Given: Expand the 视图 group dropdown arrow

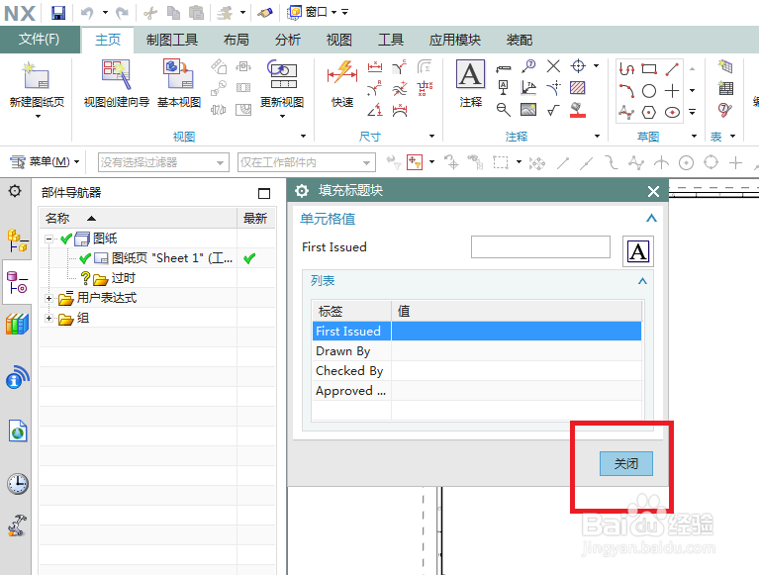Looking at the screenshot, I should click(x=304, y=137).
